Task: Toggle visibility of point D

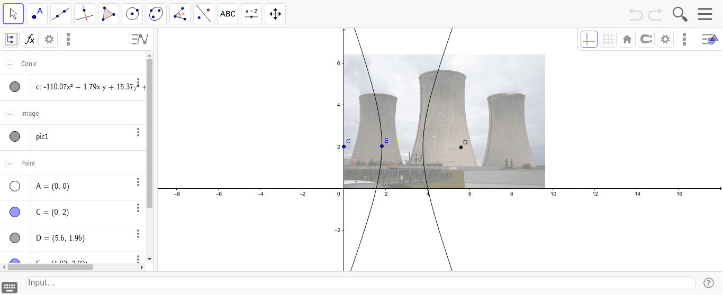Action: coord(15,238)
